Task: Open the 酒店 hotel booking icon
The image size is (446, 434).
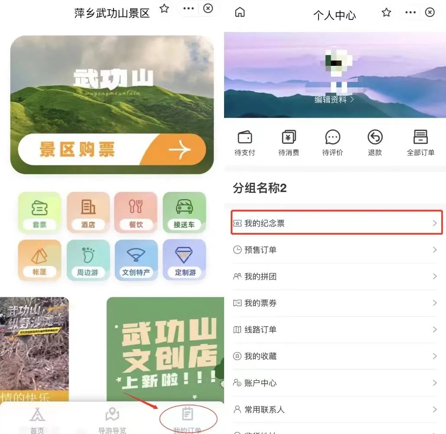Action: 88,212
